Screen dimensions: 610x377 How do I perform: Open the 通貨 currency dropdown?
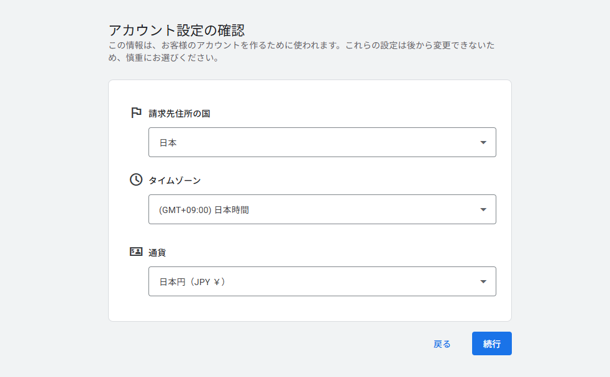click(322, 281)
